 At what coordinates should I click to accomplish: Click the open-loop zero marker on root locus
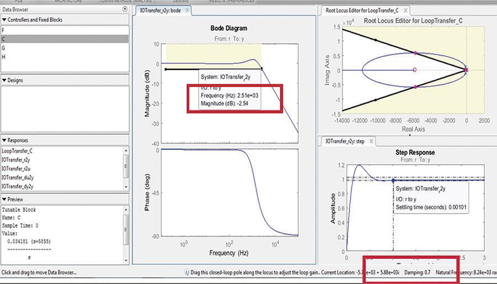415,70
